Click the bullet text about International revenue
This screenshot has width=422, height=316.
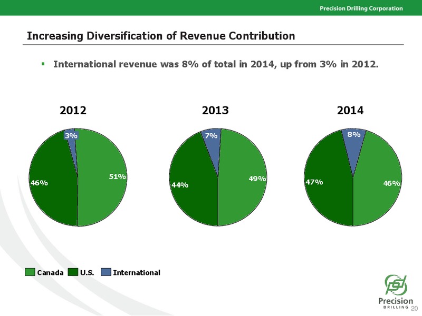(216, 64)
